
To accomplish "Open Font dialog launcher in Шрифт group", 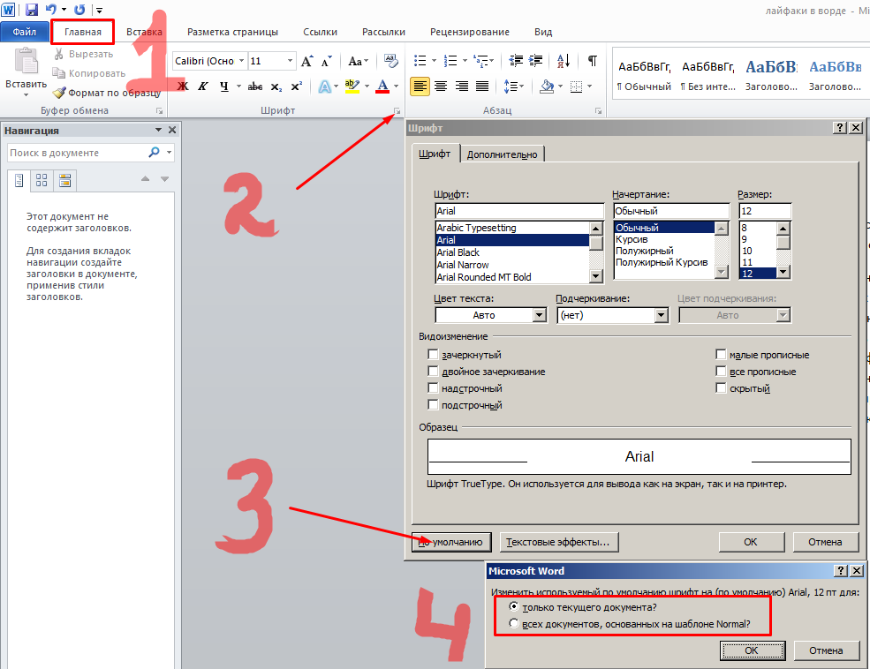I will click(397, 111).
